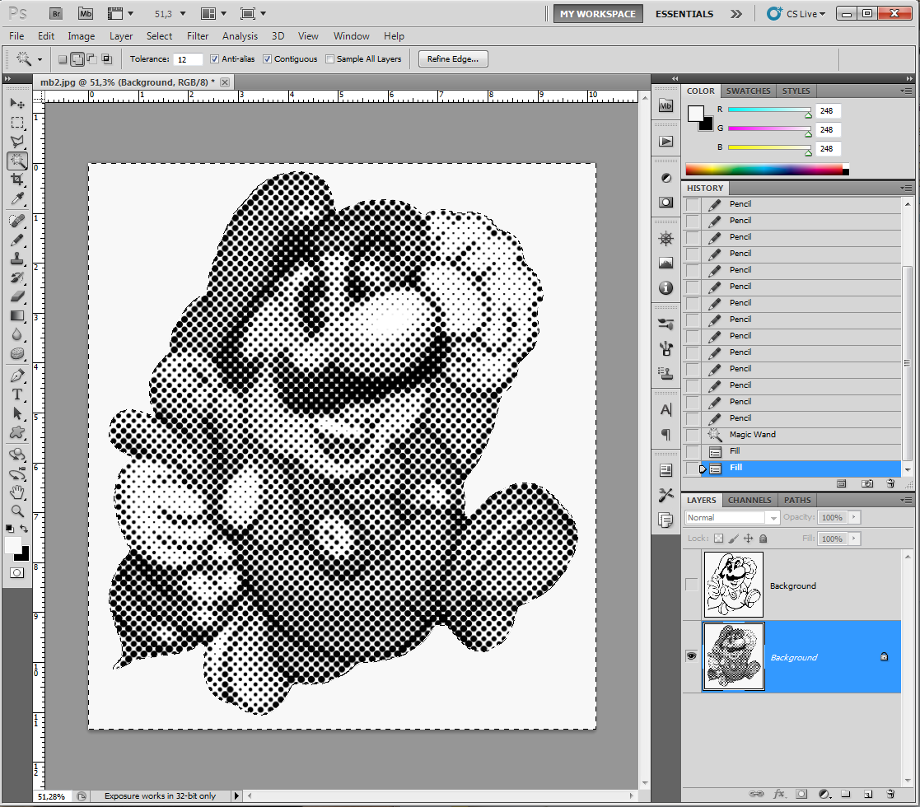Image resolution: width=920 pixels, height=807 pixels.
Task: Hide the selected Background layer eye
Action: pos(691,656)
